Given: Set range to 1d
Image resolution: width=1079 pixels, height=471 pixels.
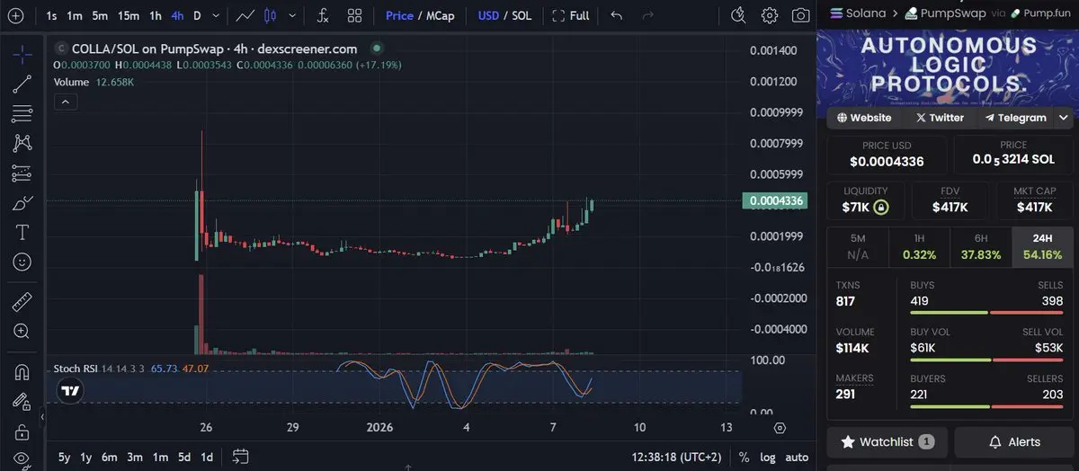Looking at the screenshot, I should 207,457.
